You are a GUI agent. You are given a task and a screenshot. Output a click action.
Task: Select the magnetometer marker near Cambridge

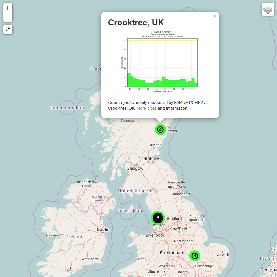click(195, 256)
